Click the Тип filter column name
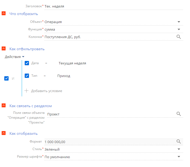 34,76
